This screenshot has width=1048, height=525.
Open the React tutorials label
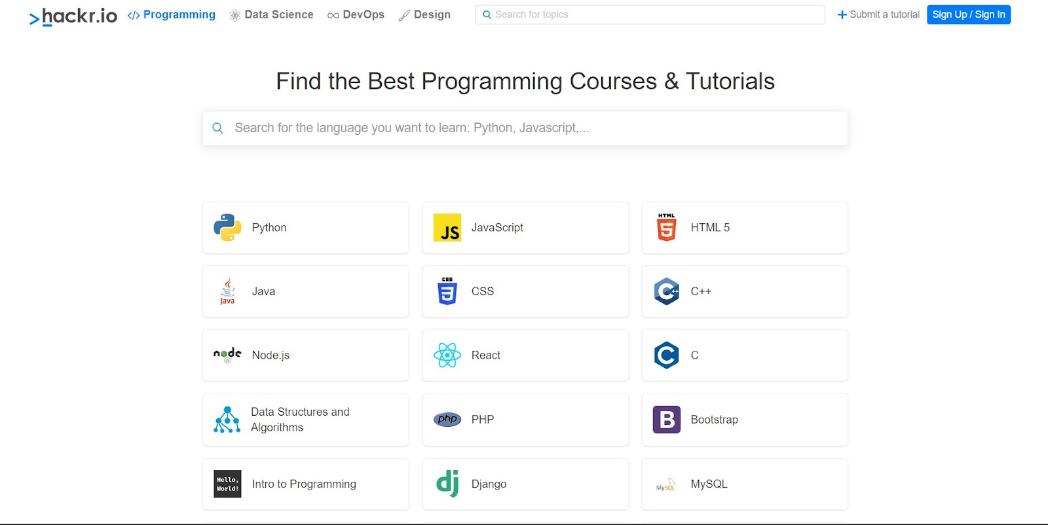point(486,355)
